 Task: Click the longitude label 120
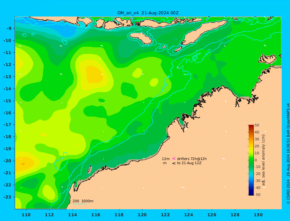142,215
